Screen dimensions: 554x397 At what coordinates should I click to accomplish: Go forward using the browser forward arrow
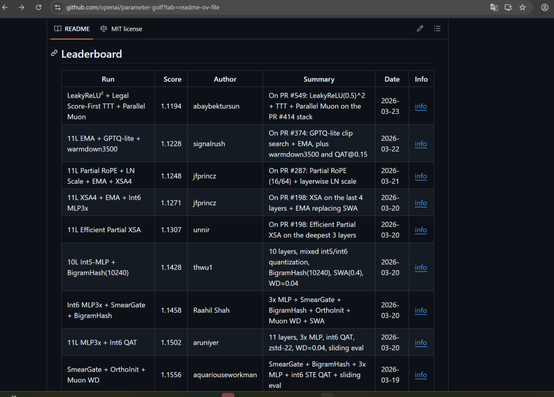click(x=22, y=8)
